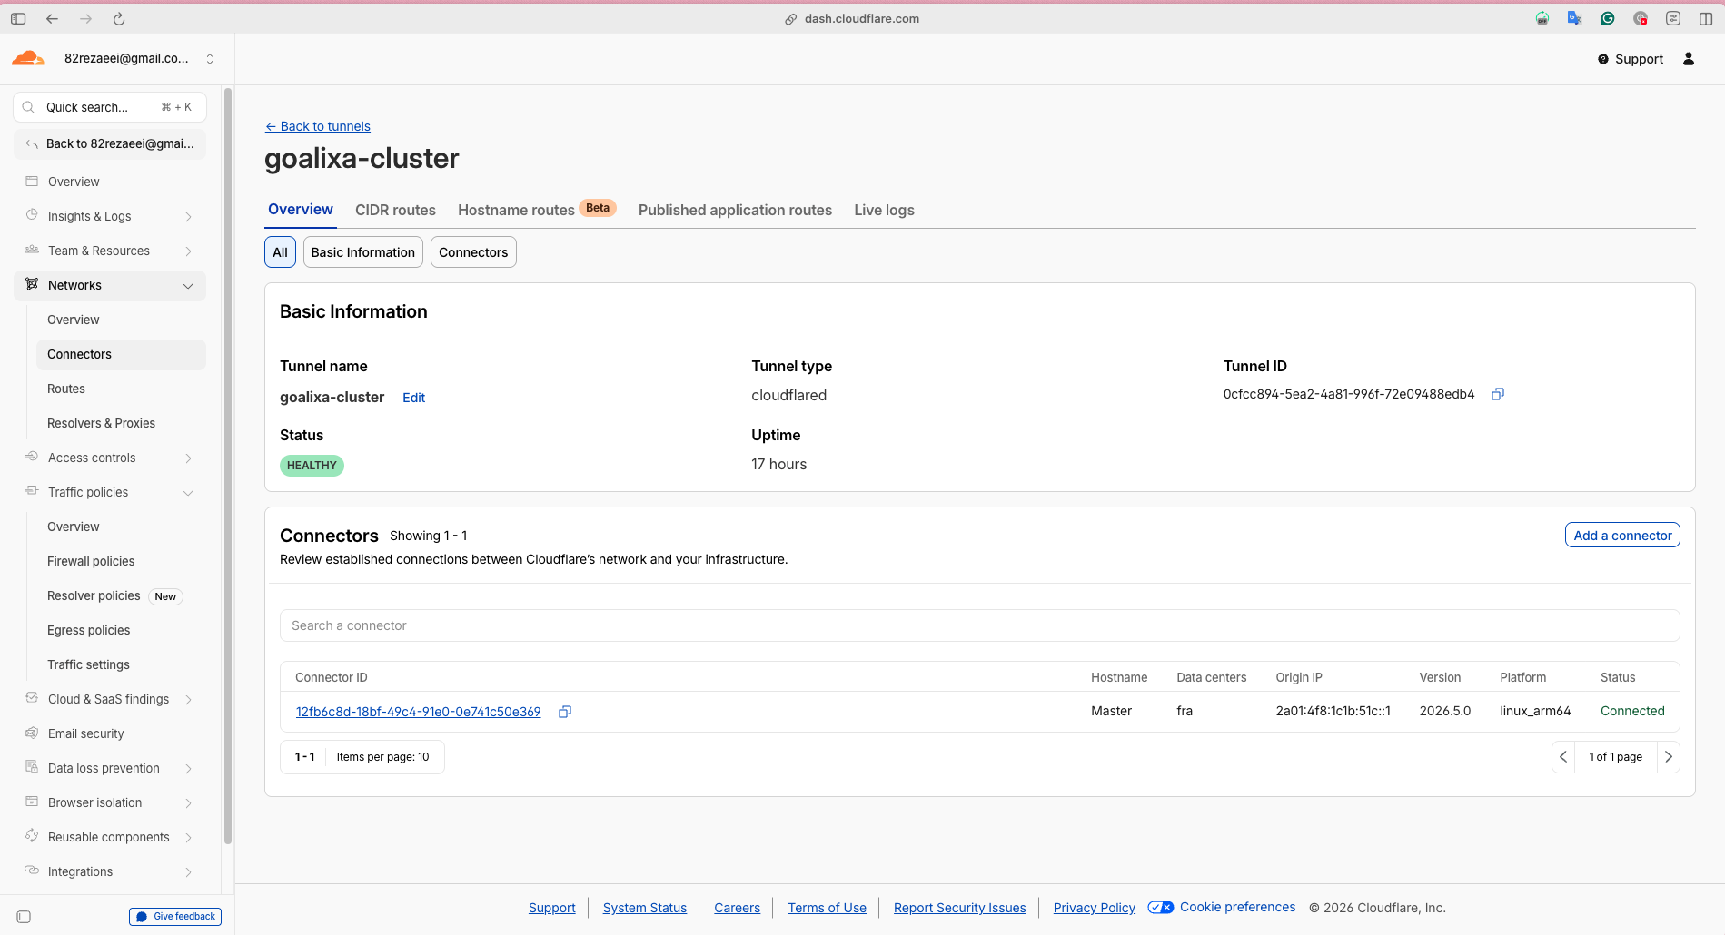
Task: Click the browser address bar
Action: (852, 18)
